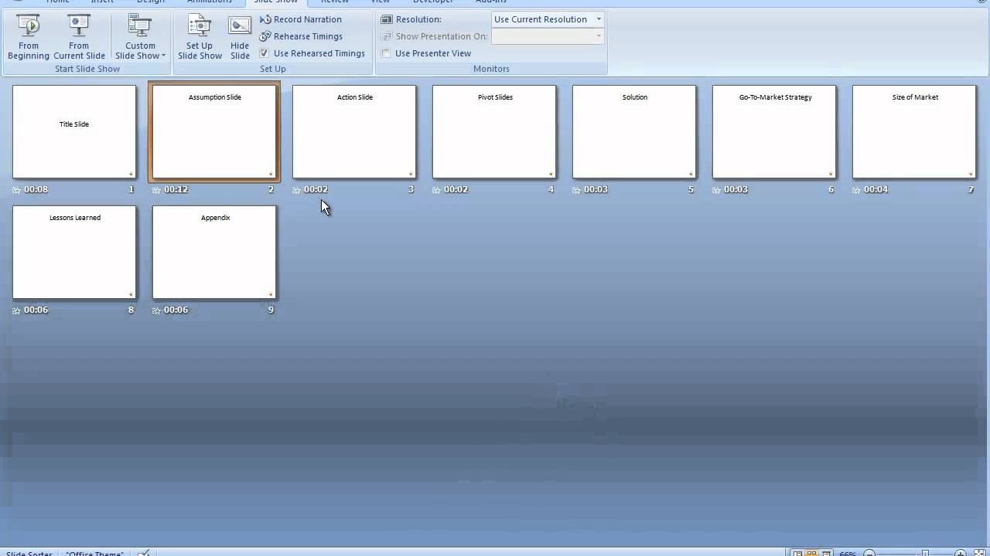Screen dimensions: 990x556
Task: Click the Monitors group label
Action: pyautogui.click(x=491, y=69)
